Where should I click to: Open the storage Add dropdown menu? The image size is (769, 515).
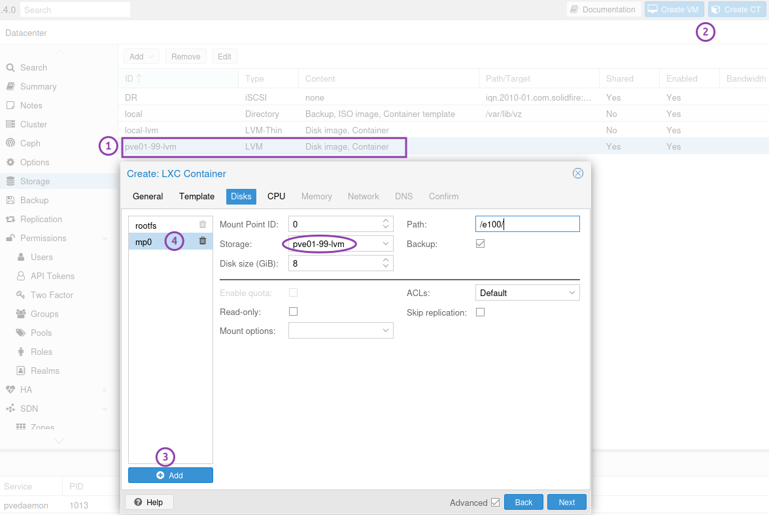click(141, 56)
